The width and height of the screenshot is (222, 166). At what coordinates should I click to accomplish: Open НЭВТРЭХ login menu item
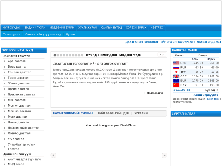pos(157,28)
